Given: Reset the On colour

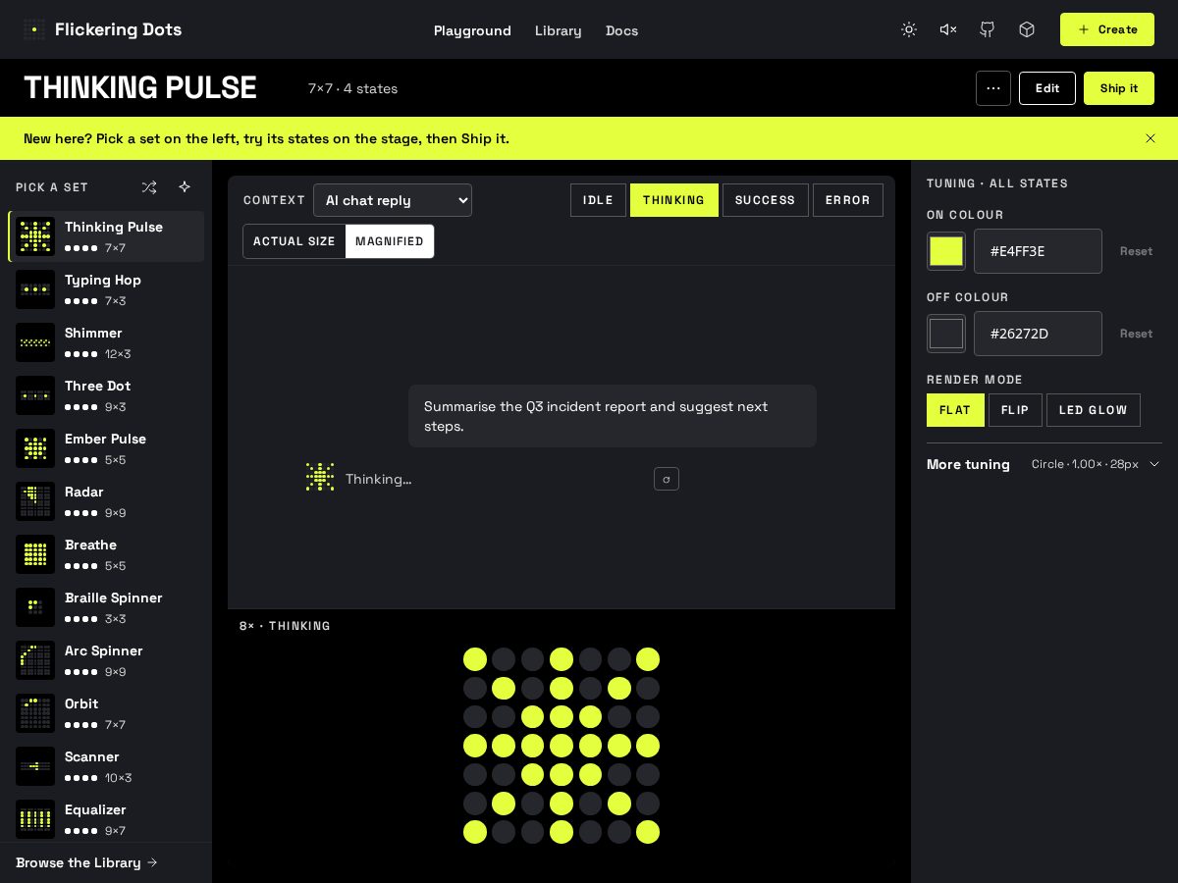Looking at the screenshot, I should click(x=1136, y=251).
